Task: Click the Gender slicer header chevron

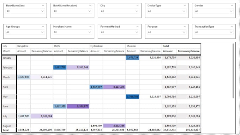Action: pyautogui.click(x=232, y=6)
